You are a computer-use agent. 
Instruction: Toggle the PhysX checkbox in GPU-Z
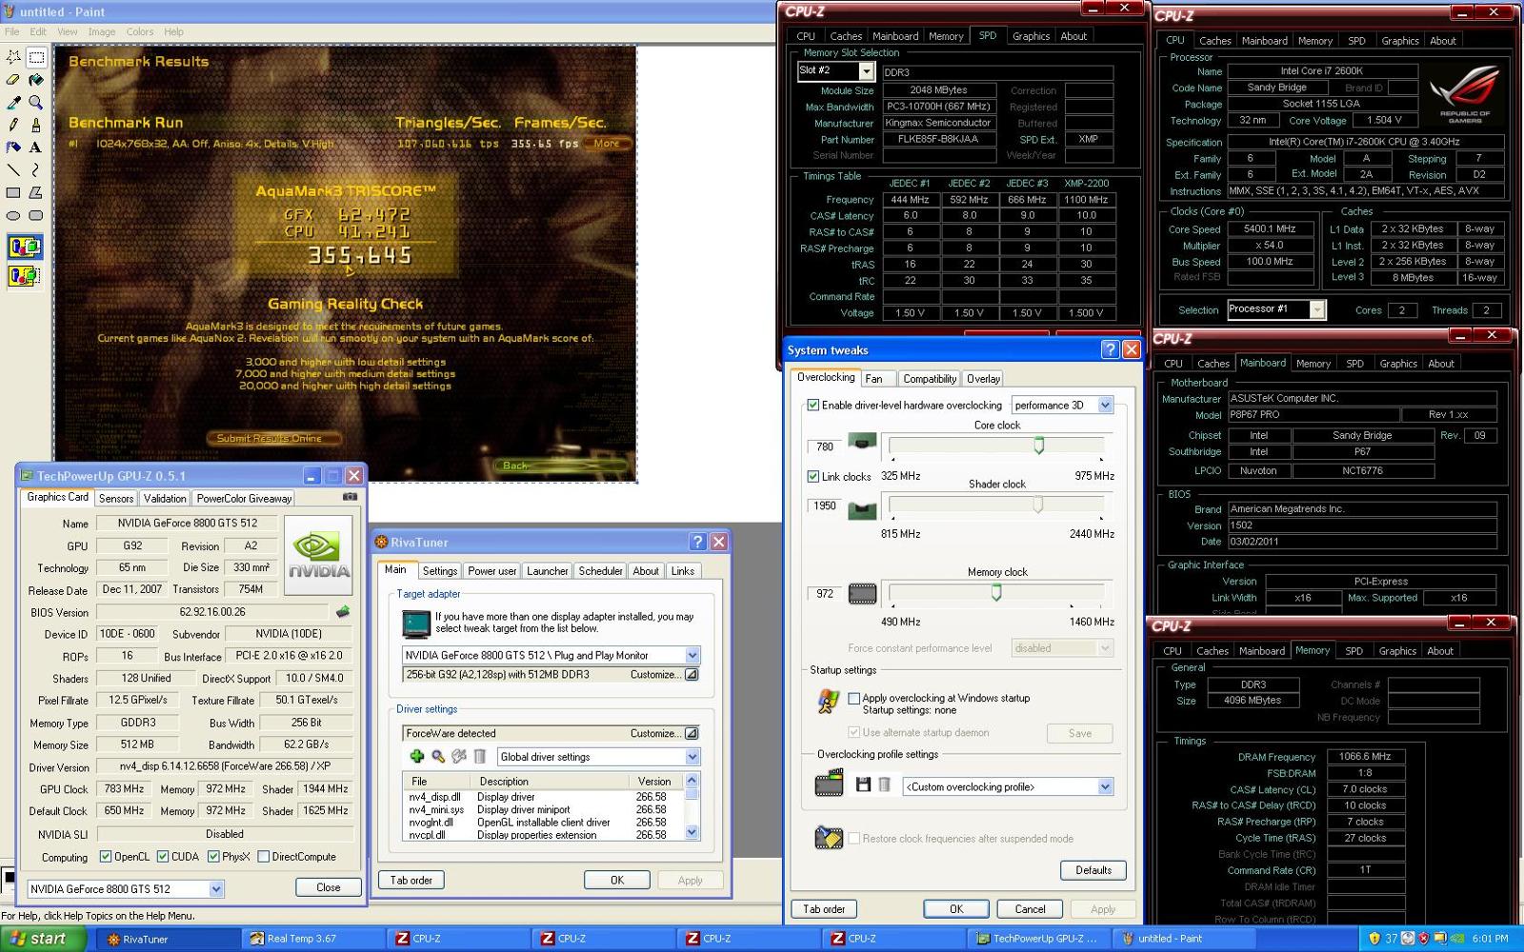(213, 857)
